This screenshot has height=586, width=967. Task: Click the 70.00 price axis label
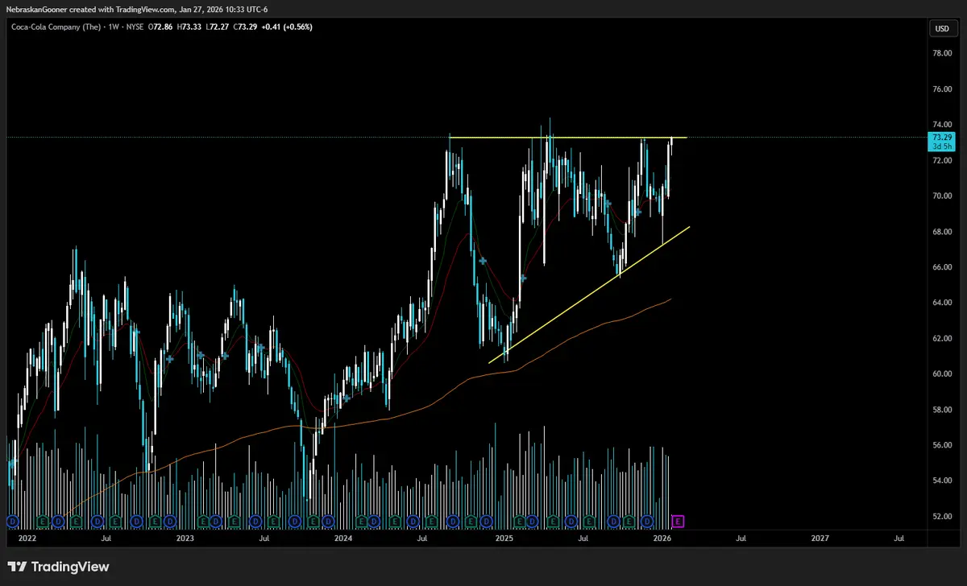(x=942, y=196)
